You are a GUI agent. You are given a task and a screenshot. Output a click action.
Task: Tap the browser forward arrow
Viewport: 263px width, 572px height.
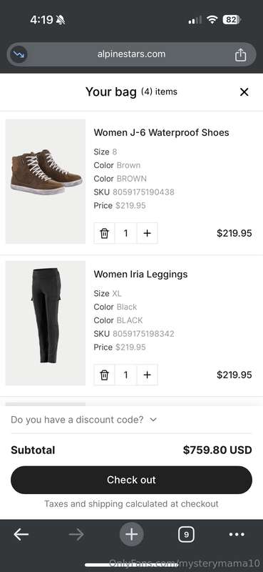tap(76, 534)
